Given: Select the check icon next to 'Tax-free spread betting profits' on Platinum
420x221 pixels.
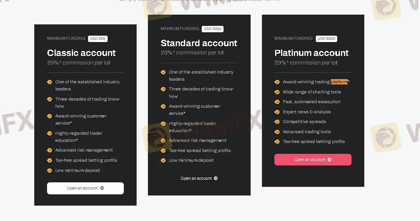Looking at the screenshot, I should [x=277, y=141].
